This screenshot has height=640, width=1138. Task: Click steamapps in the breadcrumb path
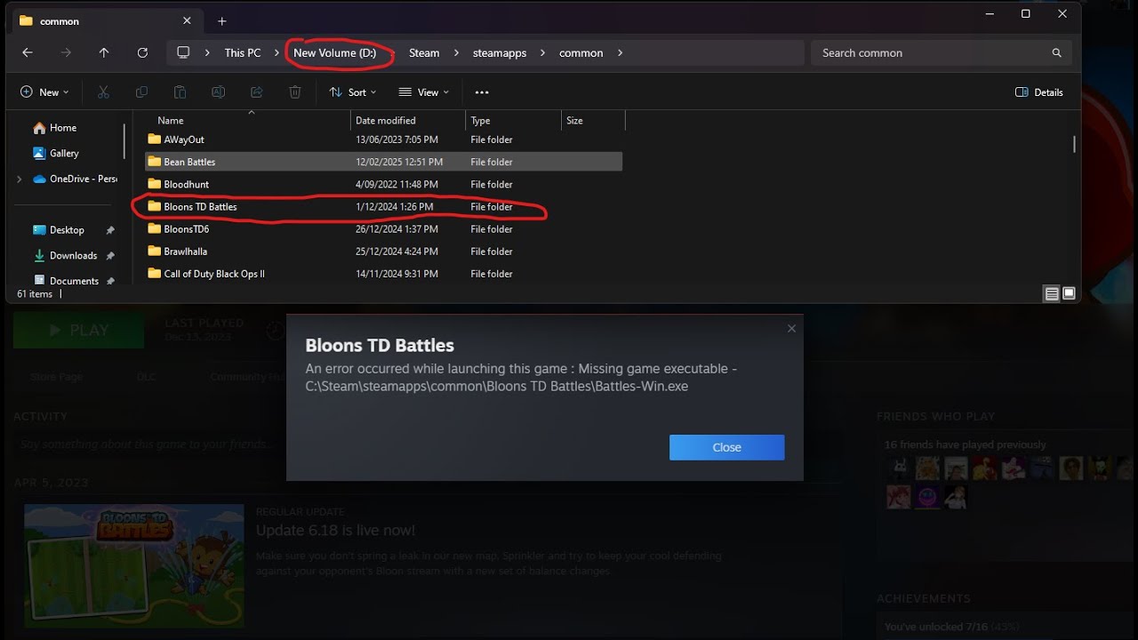pos(500,53)
